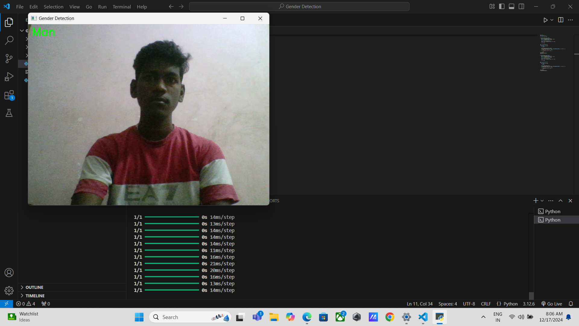Open the Testing flask view
The image size is (579, 326).
point(9,113)
